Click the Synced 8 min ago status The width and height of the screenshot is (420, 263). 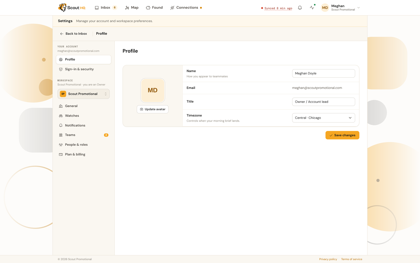coord(277,8)
